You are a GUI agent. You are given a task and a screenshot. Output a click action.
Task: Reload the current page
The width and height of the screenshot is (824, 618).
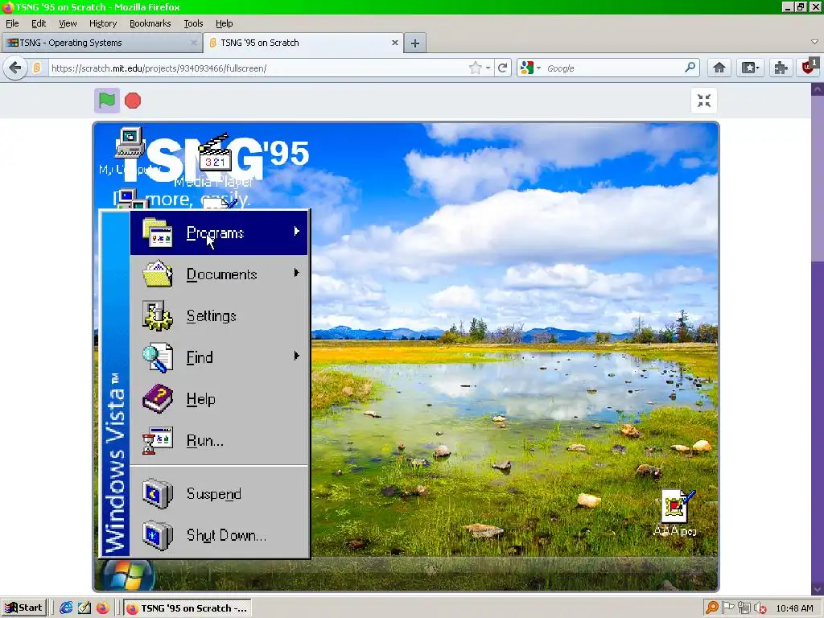pyautogui.click(x=503, y=68)
